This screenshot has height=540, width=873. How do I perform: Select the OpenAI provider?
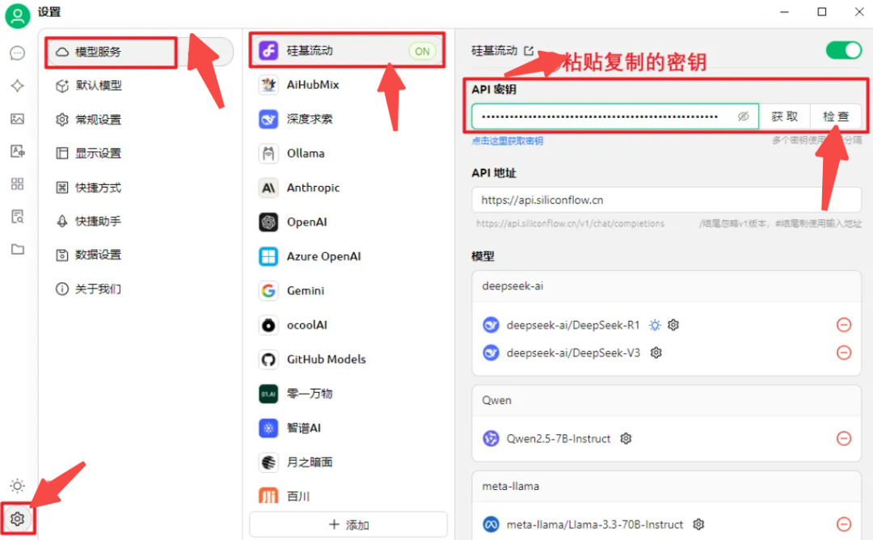click(x=348, y=221)
